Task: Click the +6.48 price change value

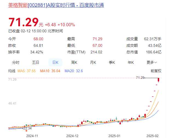Action: click(50, 25)
